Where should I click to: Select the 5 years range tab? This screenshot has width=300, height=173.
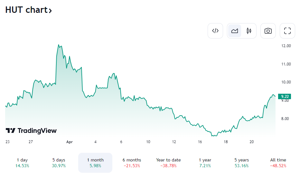coord(241,163)
